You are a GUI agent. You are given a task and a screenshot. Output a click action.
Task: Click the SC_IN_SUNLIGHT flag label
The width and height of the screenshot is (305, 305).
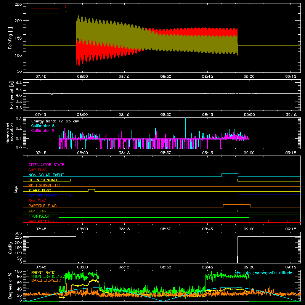pyautogui.click(x=44, y=180)
